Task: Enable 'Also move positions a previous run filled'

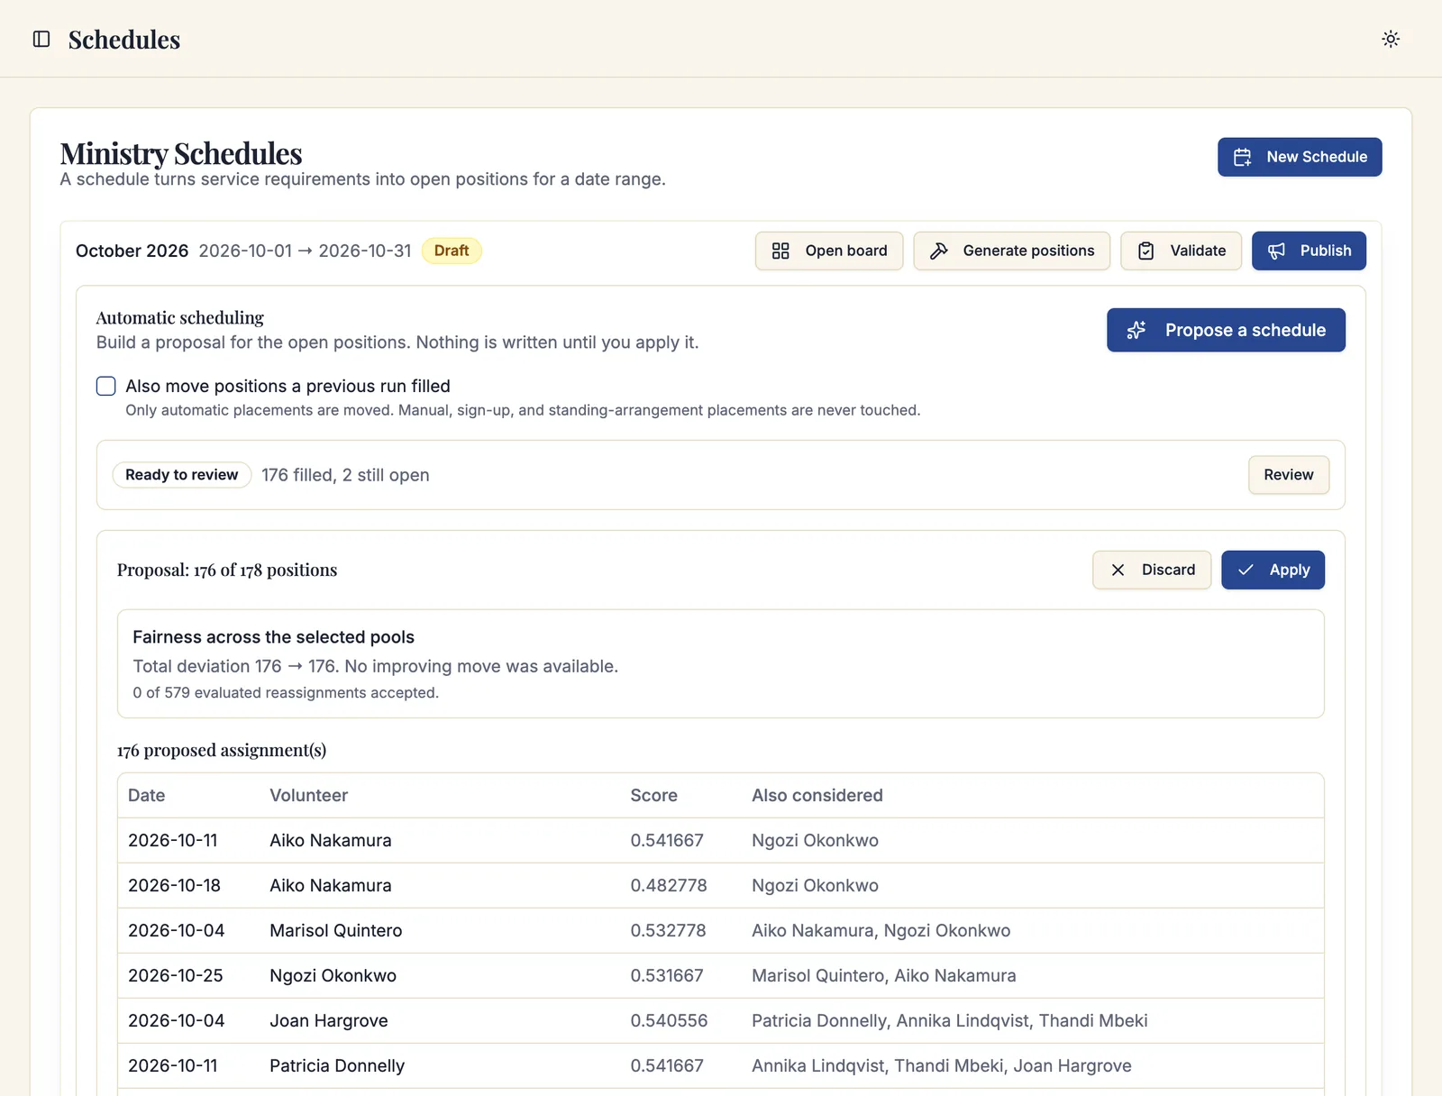Action: 106,386
